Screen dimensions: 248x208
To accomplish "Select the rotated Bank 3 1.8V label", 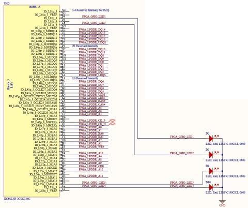I will point(10,84).
